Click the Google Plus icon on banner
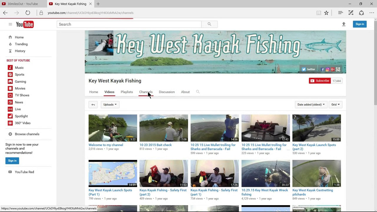The width and height of the screenshot is (377, 212). pyautogui.click(x=333, y=69)
